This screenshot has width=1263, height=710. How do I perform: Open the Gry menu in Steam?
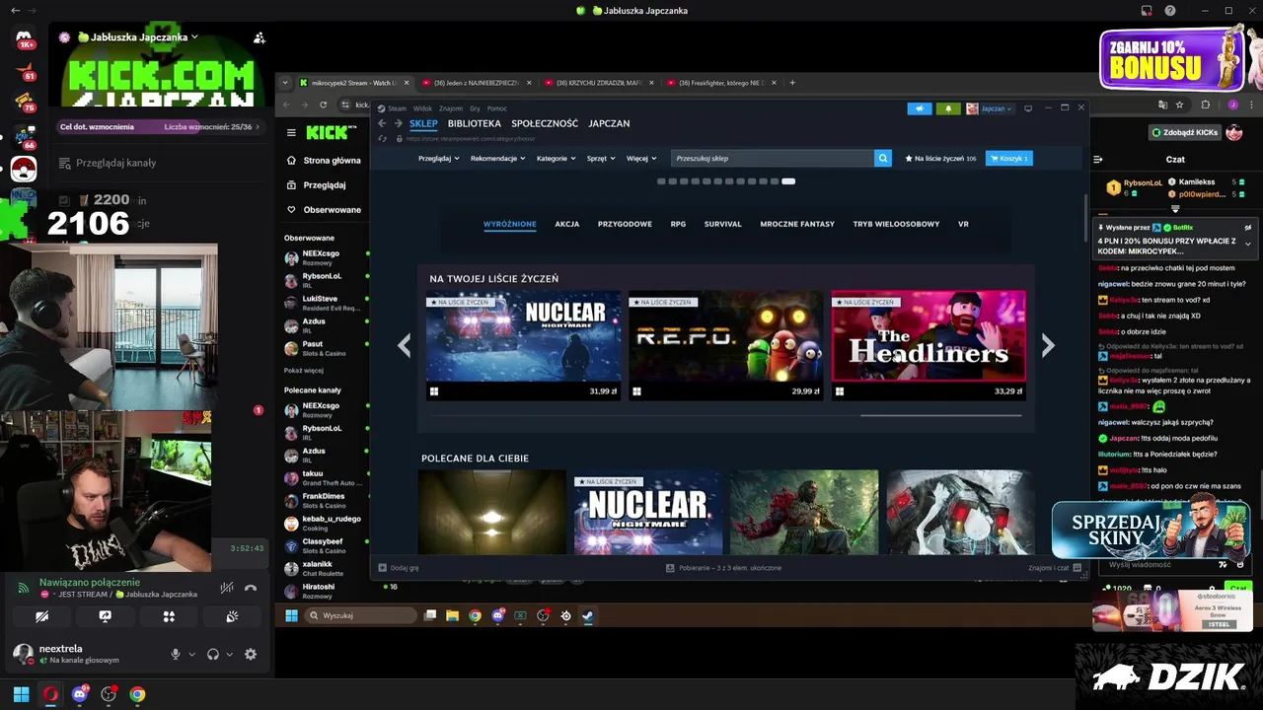click(475, 108)
